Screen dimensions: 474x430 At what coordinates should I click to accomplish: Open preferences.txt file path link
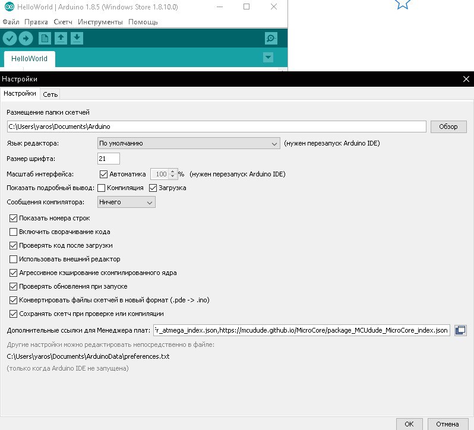pyautogui.click(x=88, y=356)
